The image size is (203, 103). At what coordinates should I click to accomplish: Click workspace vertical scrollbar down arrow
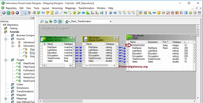pos(198,98)
